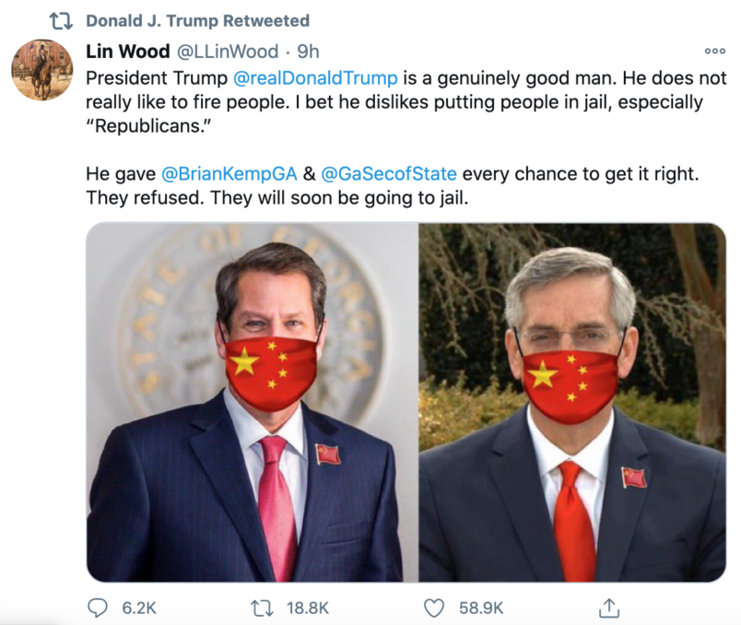Open the left attached photo with Georgia seal
741x625 pixels.
(x=252, y=402)
